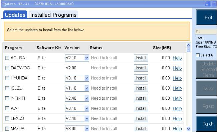This screenshot has height=132, width=217.
Task: Click the Program column header
Action: (x=13, y=48)
